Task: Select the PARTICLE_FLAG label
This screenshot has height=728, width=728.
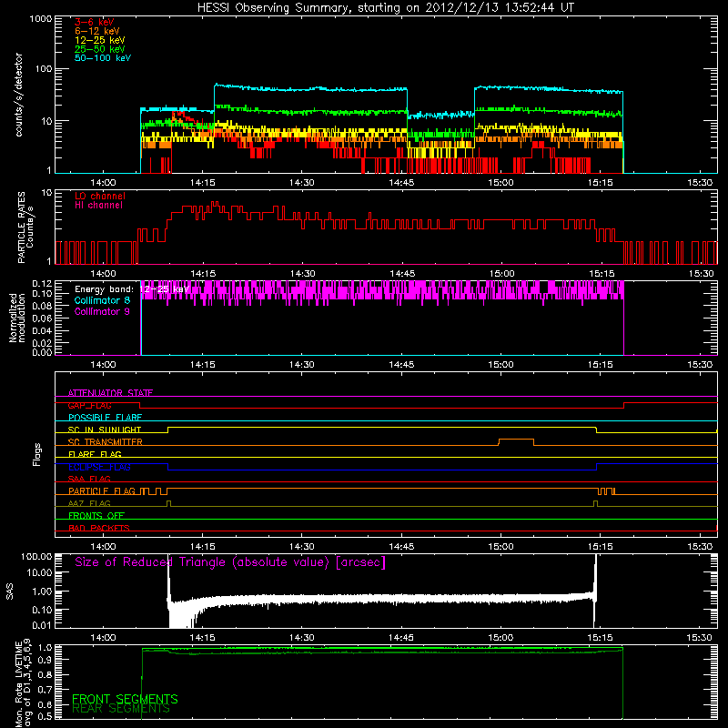Action: [102, 491]
